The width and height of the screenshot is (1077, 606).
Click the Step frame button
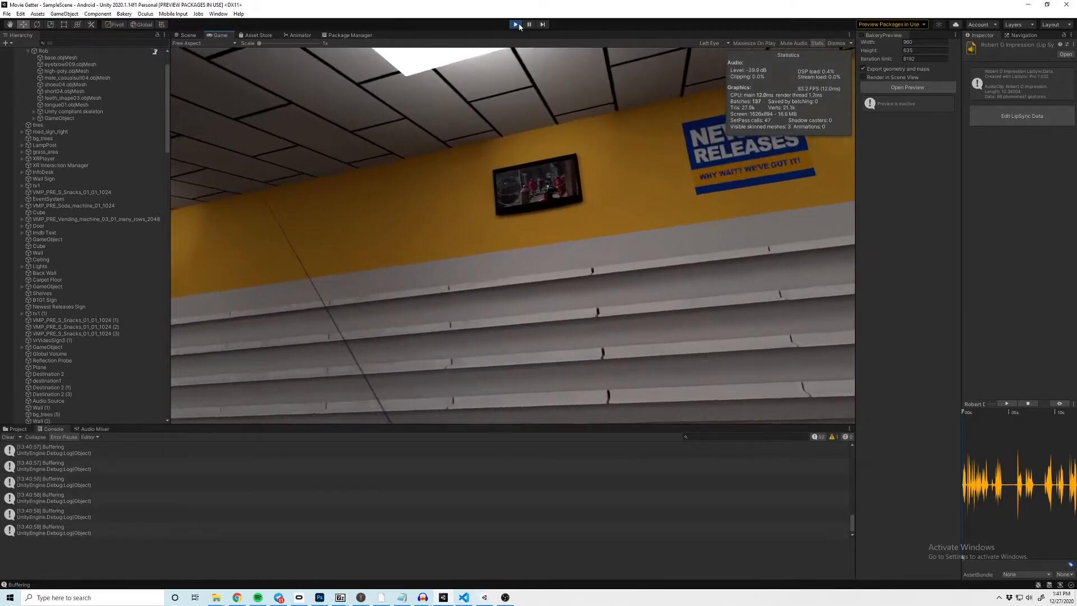(542, 25)
